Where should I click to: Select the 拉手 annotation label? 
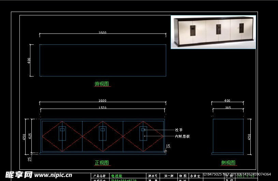(179, 130)
